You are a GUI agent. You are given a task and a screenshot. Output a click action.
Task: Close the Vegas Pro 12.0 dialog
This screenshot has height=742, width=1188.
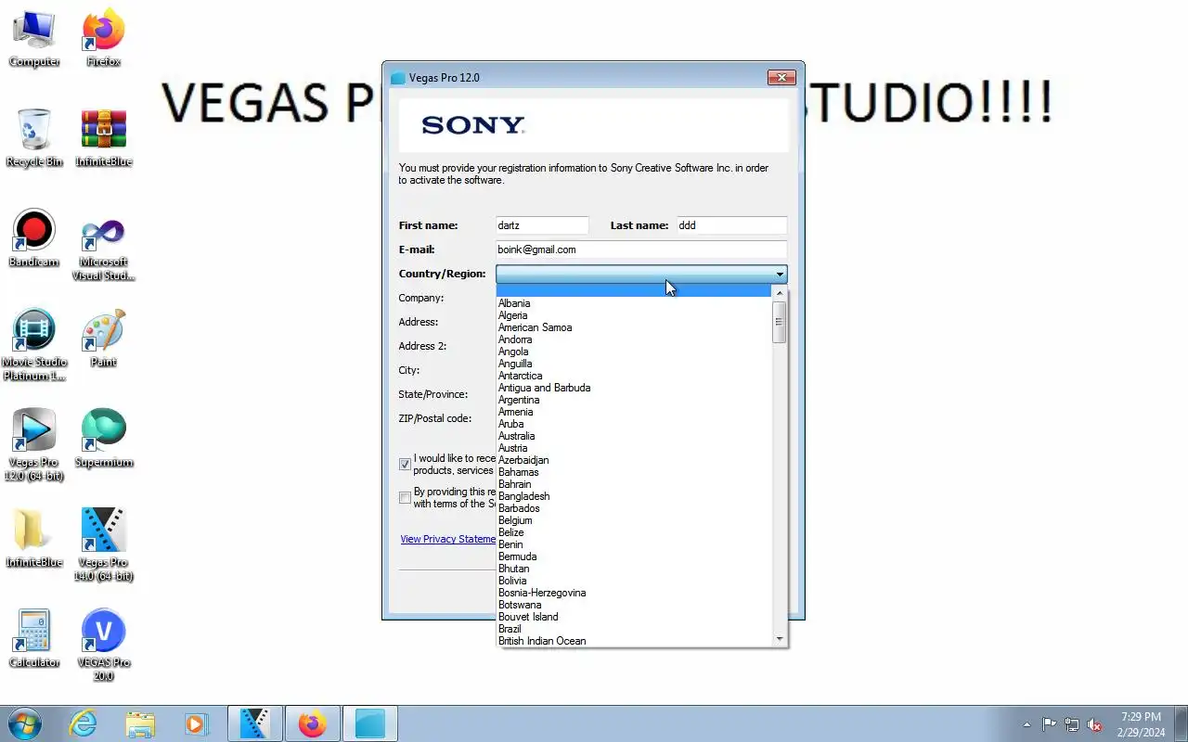click(x=781, y=78)
